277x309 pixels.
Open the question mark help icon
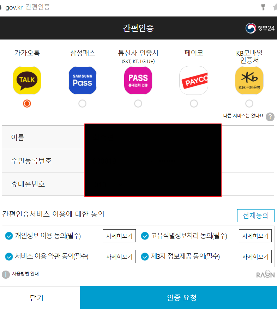click(270, 117)
